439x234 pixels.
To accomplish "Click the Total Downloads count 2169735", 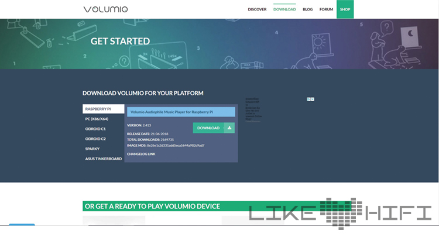I will tap(167, 140).
